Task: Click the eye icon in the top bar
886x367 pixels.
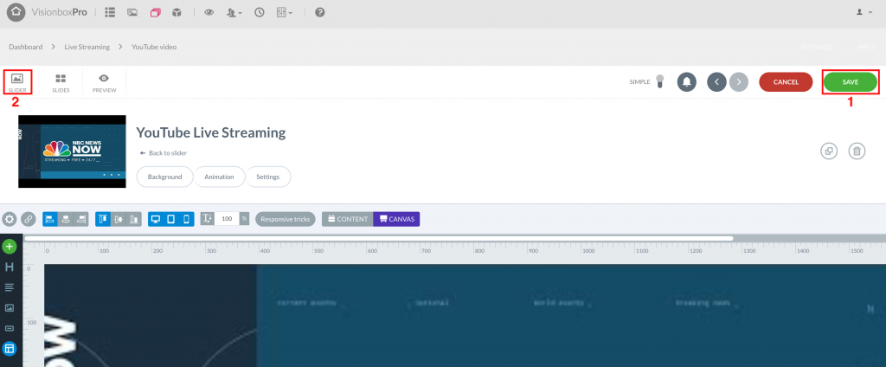Action: click(209, 12)
